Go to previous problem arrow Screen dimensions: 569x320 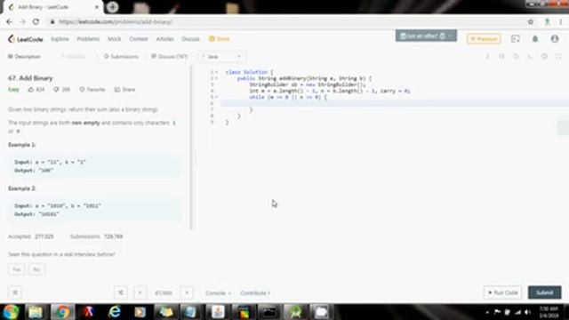pos(140,292)
